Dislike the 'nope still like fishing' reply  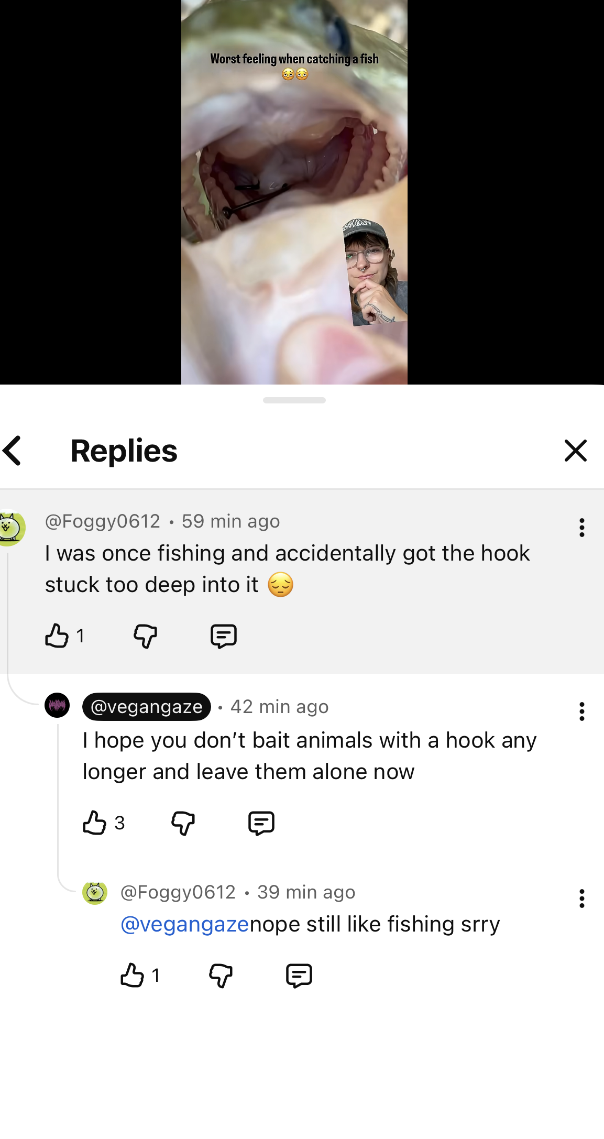221,976
